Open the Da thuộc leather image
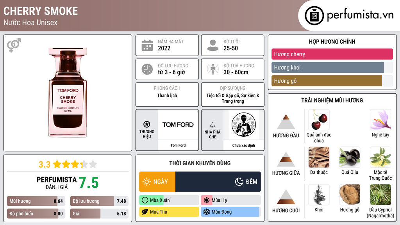Image resolution: width=400 pixels, height=225 pixels. click(319, 157)
